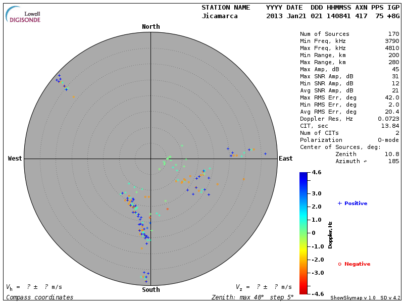Click the Doppler, Hz axis label
The image size is (404, 303).
tap(330, 235)
